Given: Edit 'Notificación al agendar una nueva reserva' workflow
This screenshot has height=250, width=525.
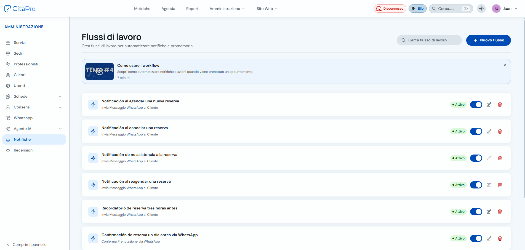Looking at the screenshot, I should pyautogui.click(x=489, y=105).
